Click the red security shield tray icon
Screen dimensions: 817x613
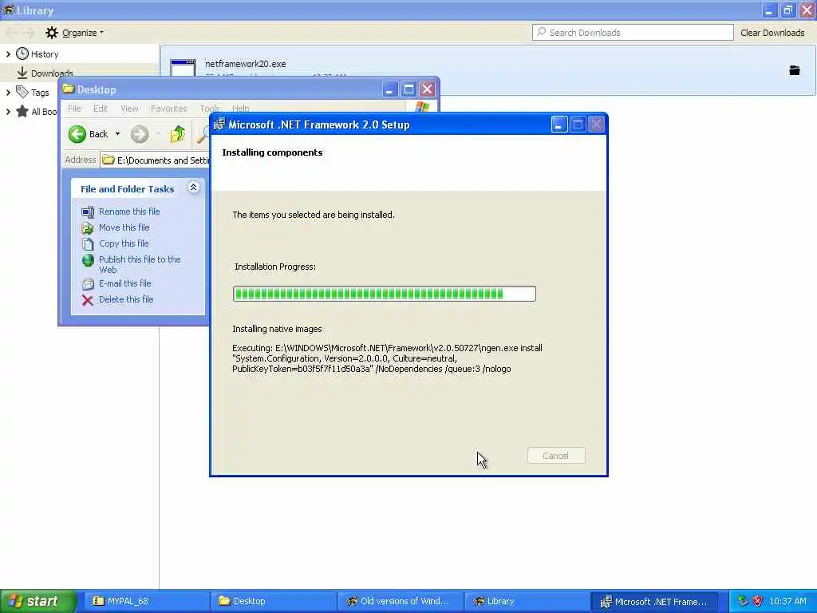[x=758, y=601]
